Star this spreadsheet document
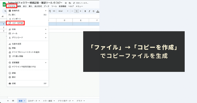 coord(66,3)
